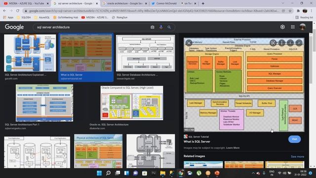
Task: Select the highlighted 'What is SQL Server' thumbnail
Action: coord(86,53)
